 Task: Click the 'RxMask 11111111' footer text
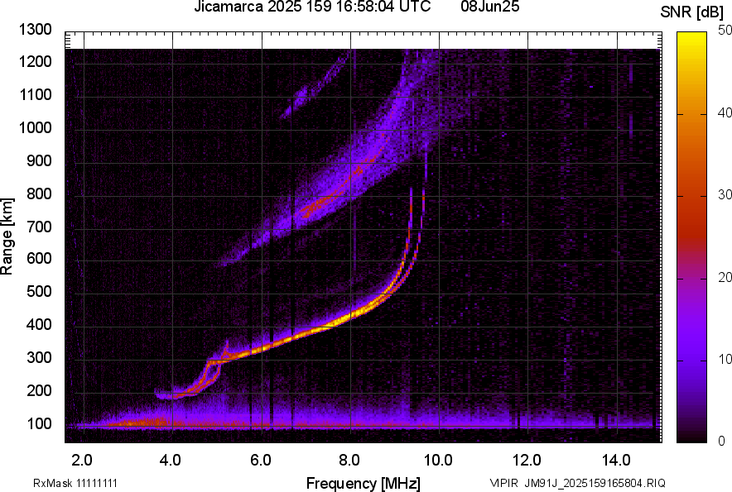[75, 484]
